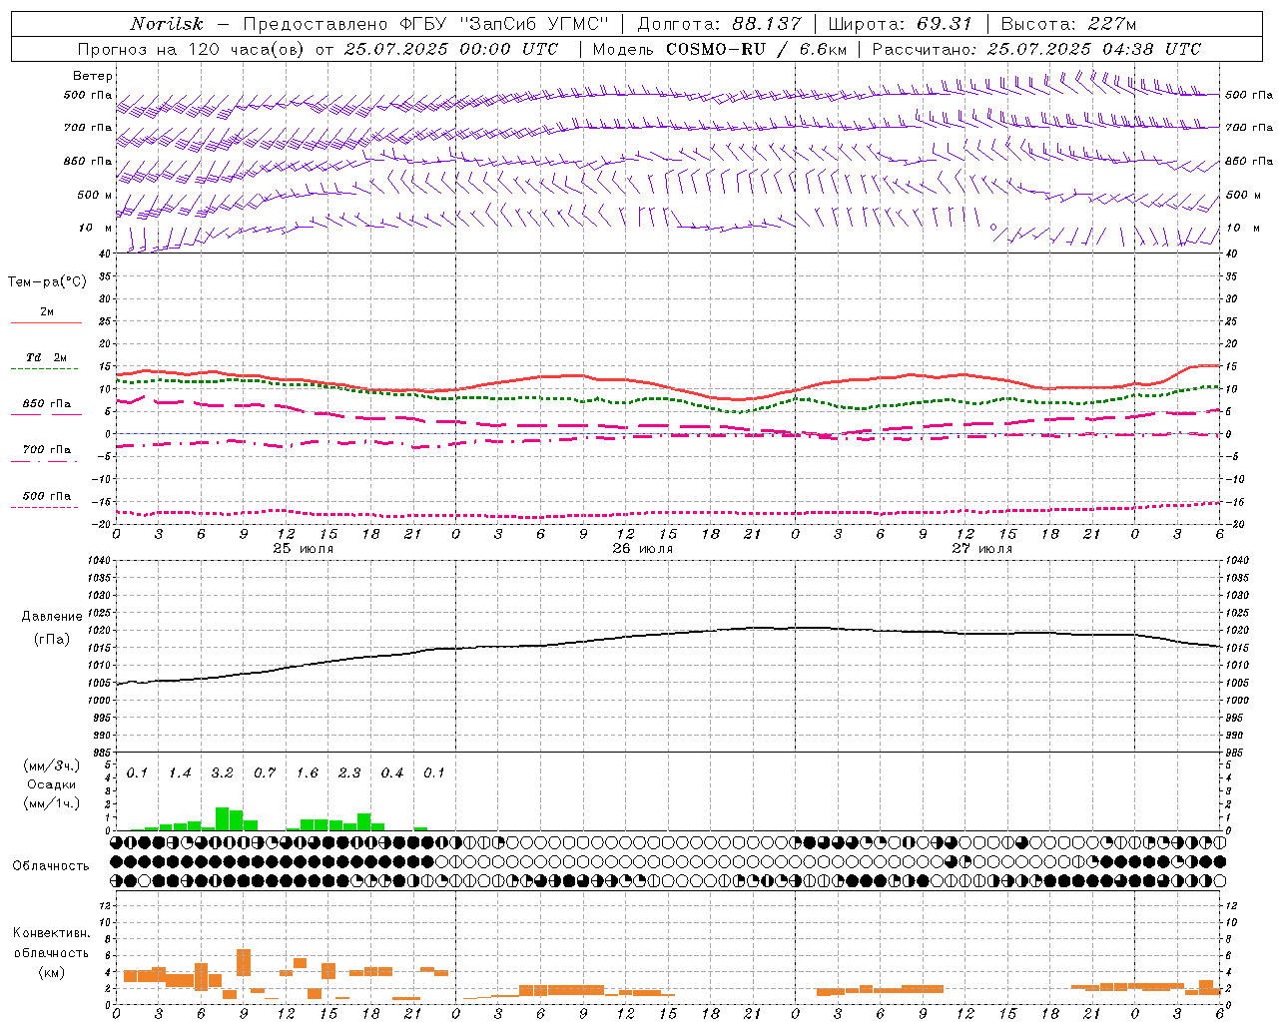Viewport: 1278px width, 1022px height.
Task: Click the 0.4 three-hour precipitation value
Action: [x=391, y=772]
